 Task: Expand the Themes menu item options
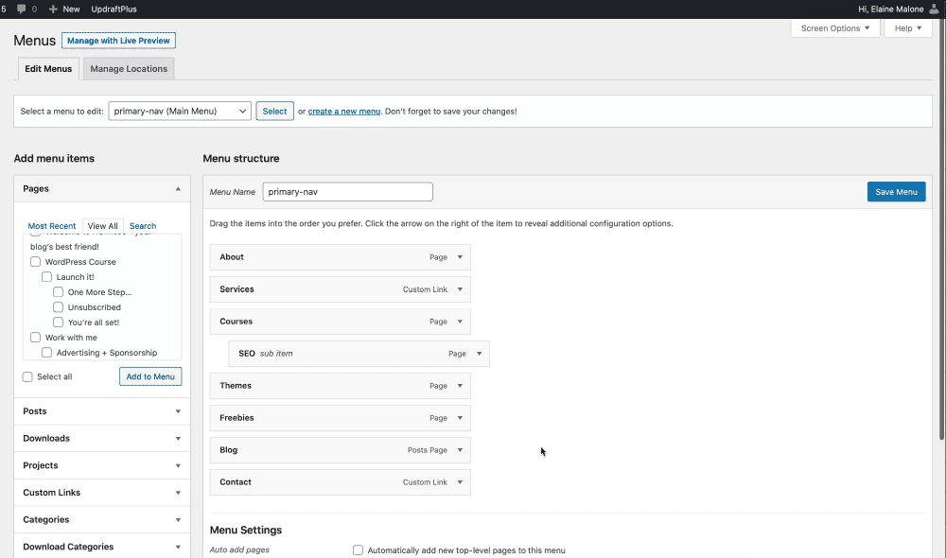point(460,386)
